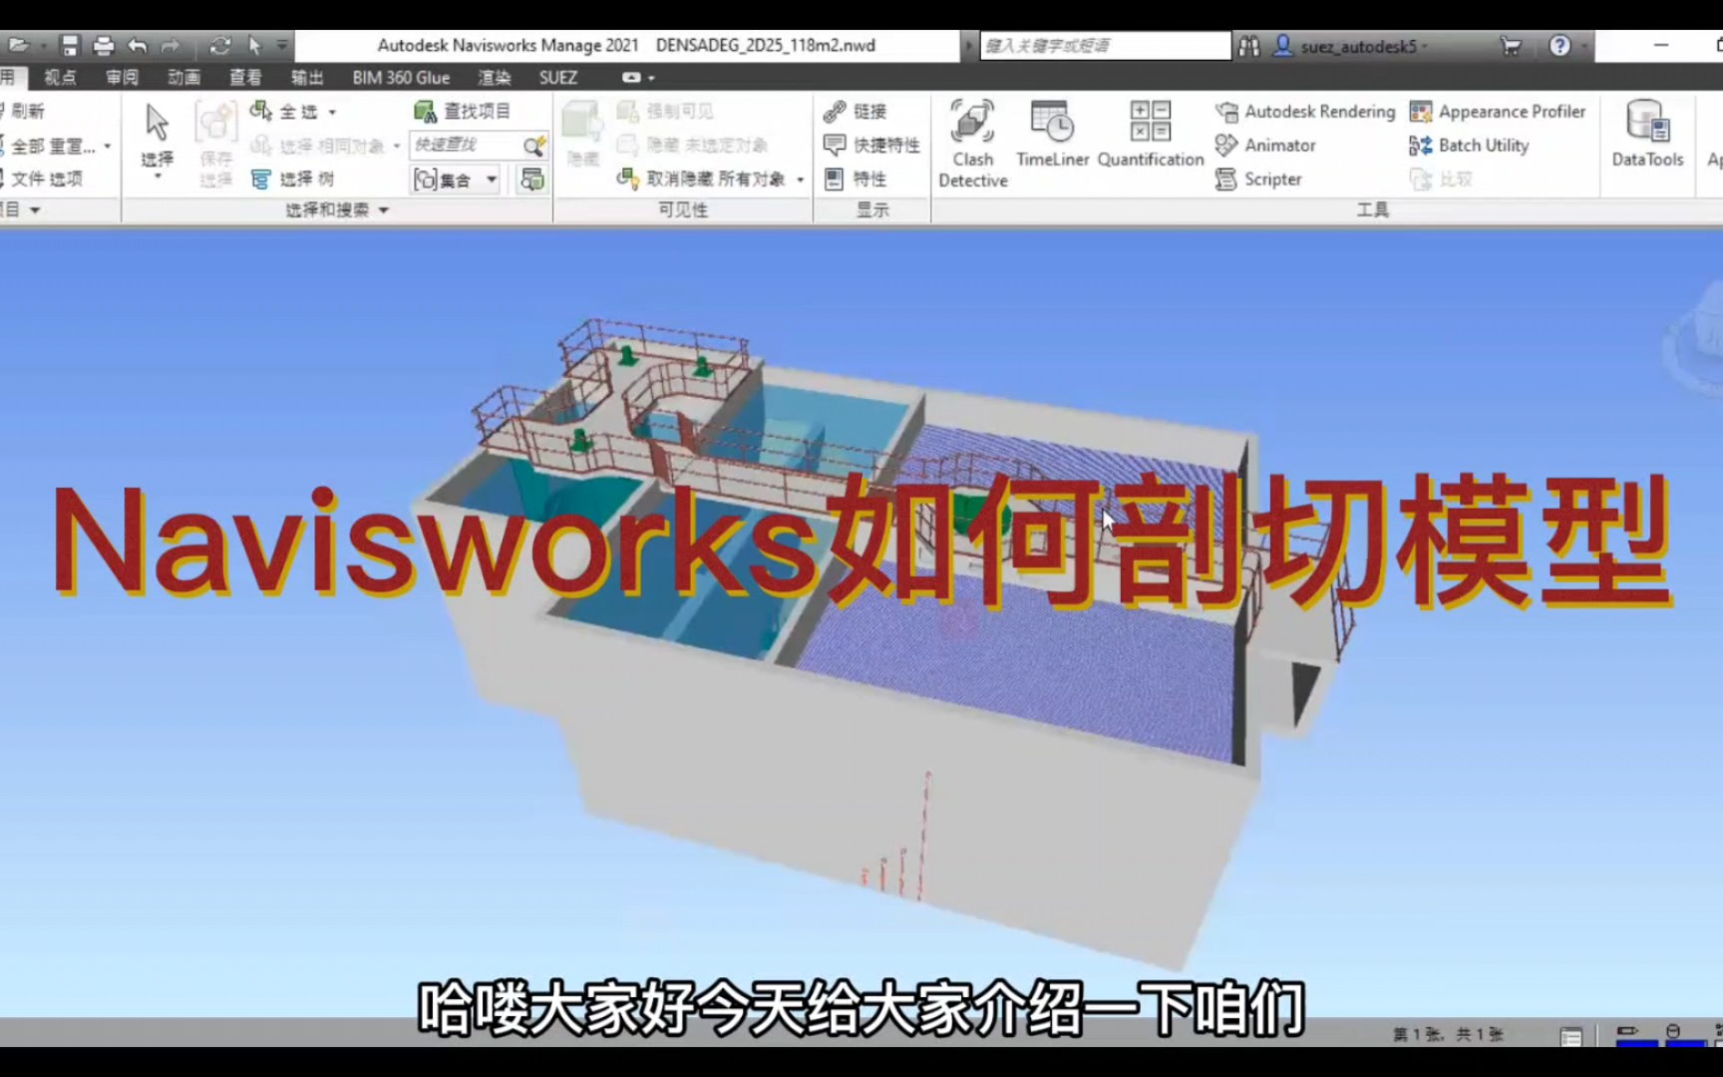The width and height of the screenshot is (1723, 1077).
Task: Click 查找项目 (Find Items)
Action: click(x=463, y=112)
